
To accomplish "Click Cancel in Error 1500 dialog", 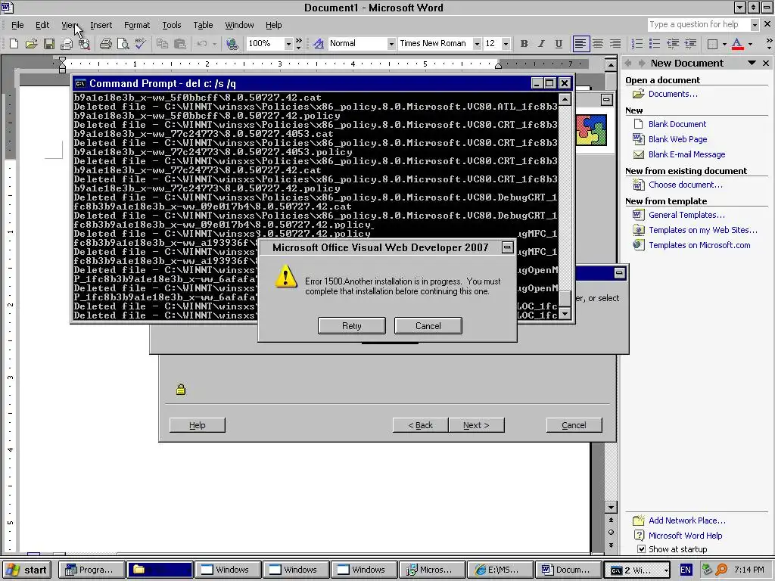I will coord(428,325).
